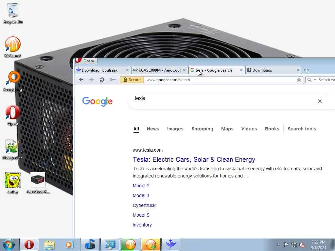Open the search engine dropdown arrow

point(315,80)
